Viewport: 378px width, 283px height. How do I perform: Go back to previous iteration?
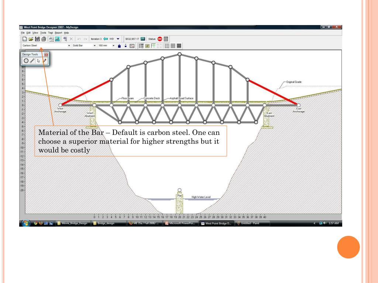[106, 39]
